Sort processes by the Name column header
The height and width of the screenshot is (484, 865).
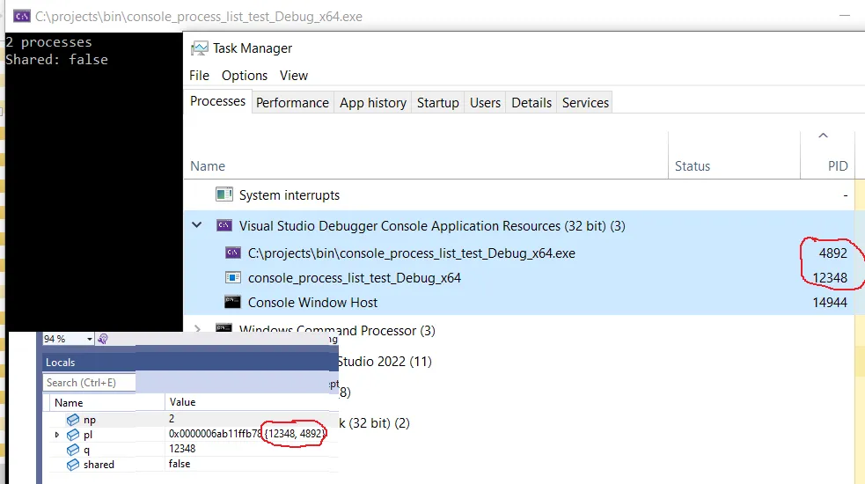click(x=208, y=165)
